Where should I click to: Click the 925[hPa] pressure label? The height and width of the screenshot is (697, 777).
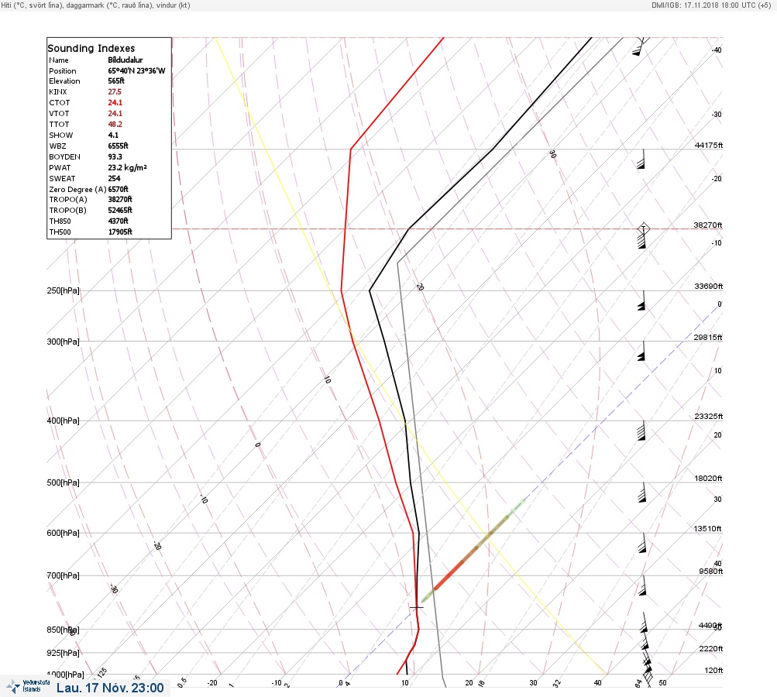click(x=63, y=653)
